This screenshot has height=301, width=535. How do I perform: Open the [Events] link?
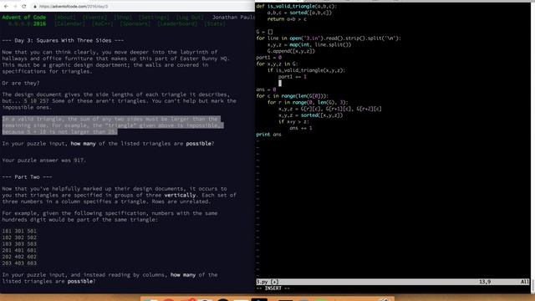(94, 17)
